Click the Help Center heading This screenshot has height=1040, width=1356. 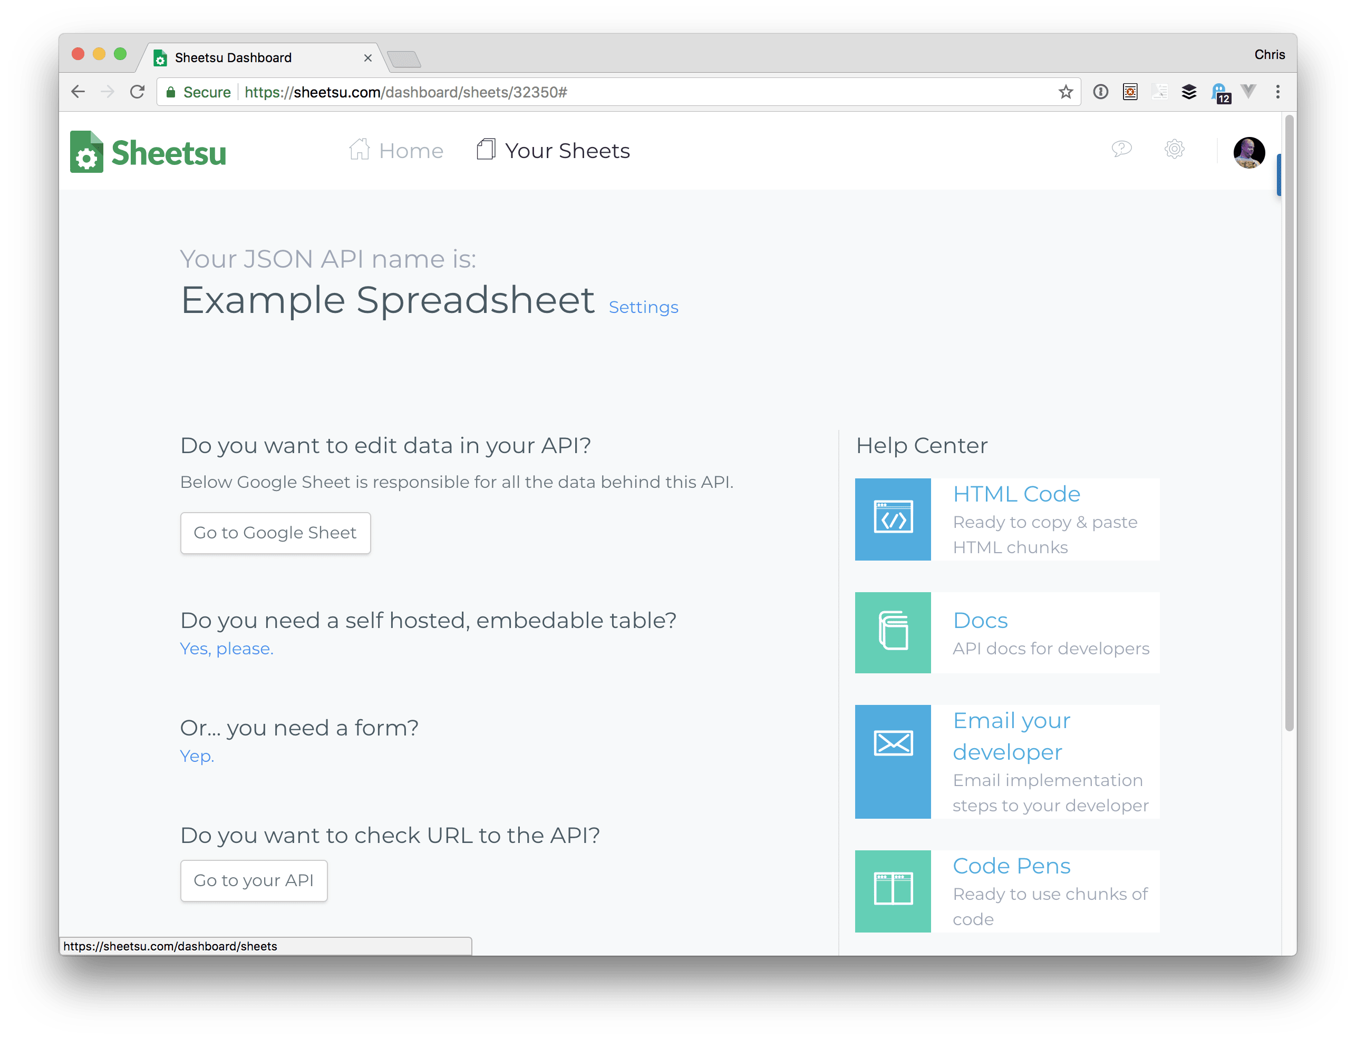(922, 446)
